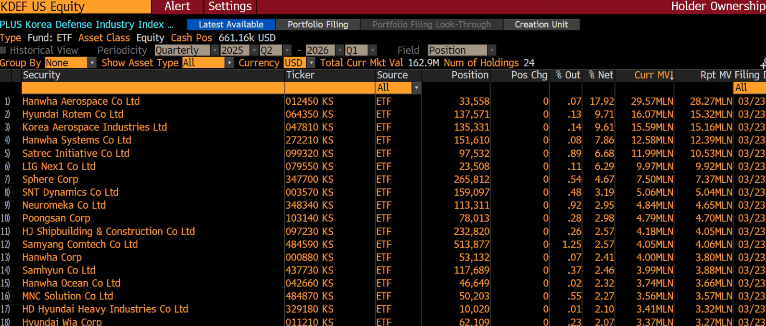Switch to the Creation Unit tab
This screenshot has height=326, width=766.
click(541, 25)
